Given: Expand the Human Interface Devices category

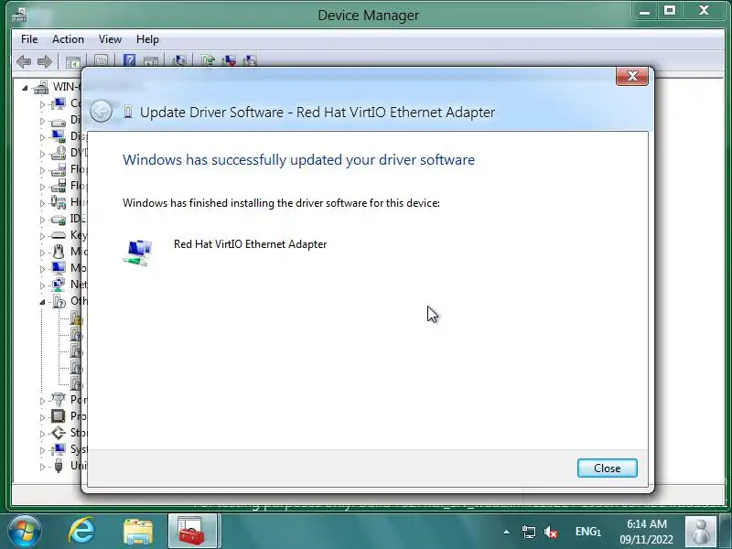Looking at the screenshot, I should (x=42, y=203).
